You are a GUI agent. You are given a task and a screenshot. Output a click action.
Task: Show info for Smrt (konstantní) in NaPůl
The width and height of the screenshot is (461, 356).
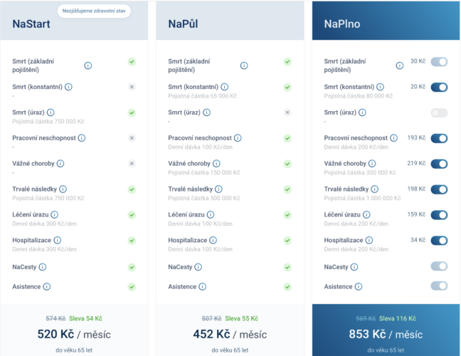[225, 87]
